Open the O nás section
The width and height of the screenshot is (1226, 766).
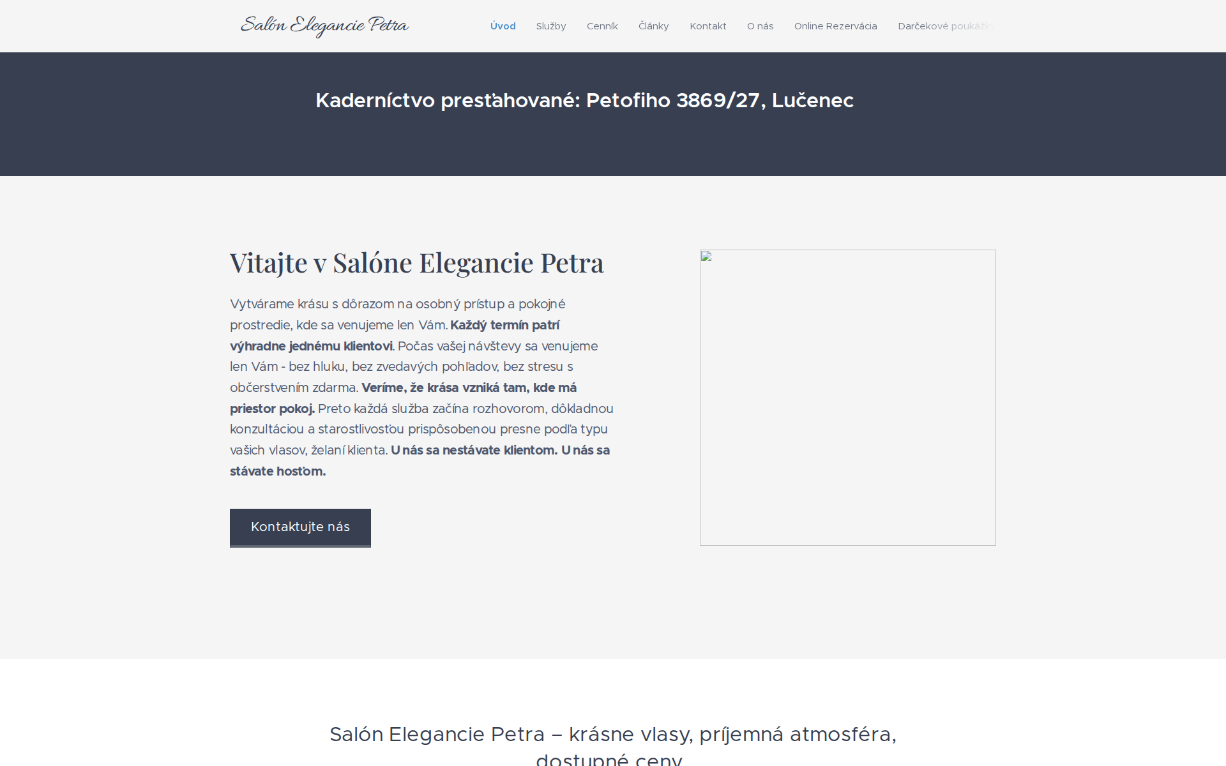pos(760,26)
